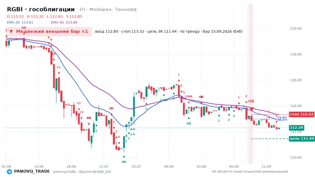Click the 120.00 price axis label
Viewport: 315px width, 177px height.
[296, 29]
